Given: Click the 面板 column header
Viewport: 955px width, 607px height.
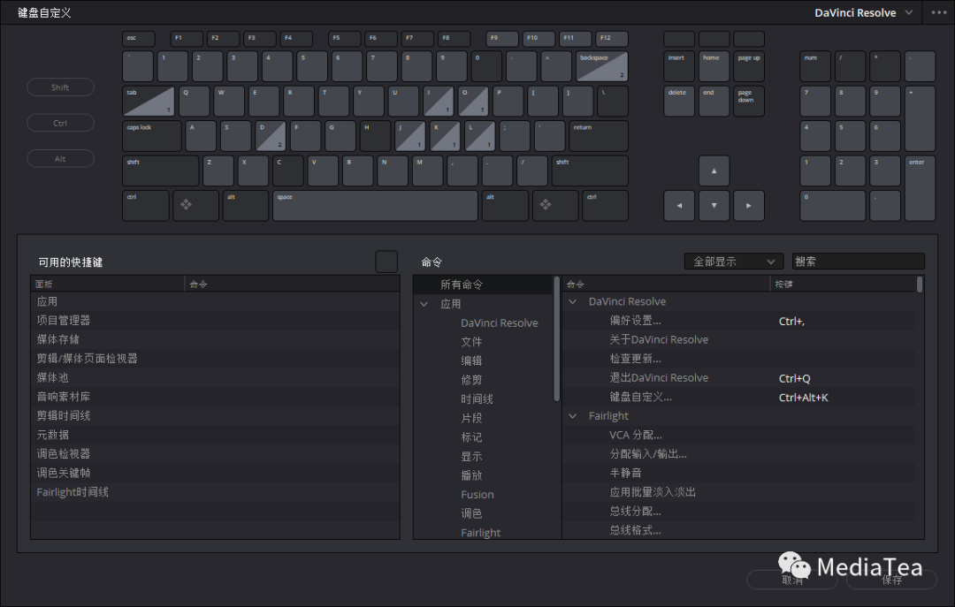Looking at the screenshot, I should (108, 285).
